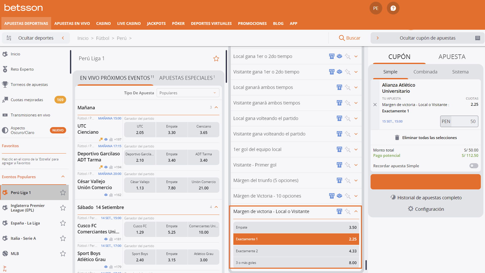
Task: Toggle Recordar apuesta Simple switch
Action: point(474,166)
